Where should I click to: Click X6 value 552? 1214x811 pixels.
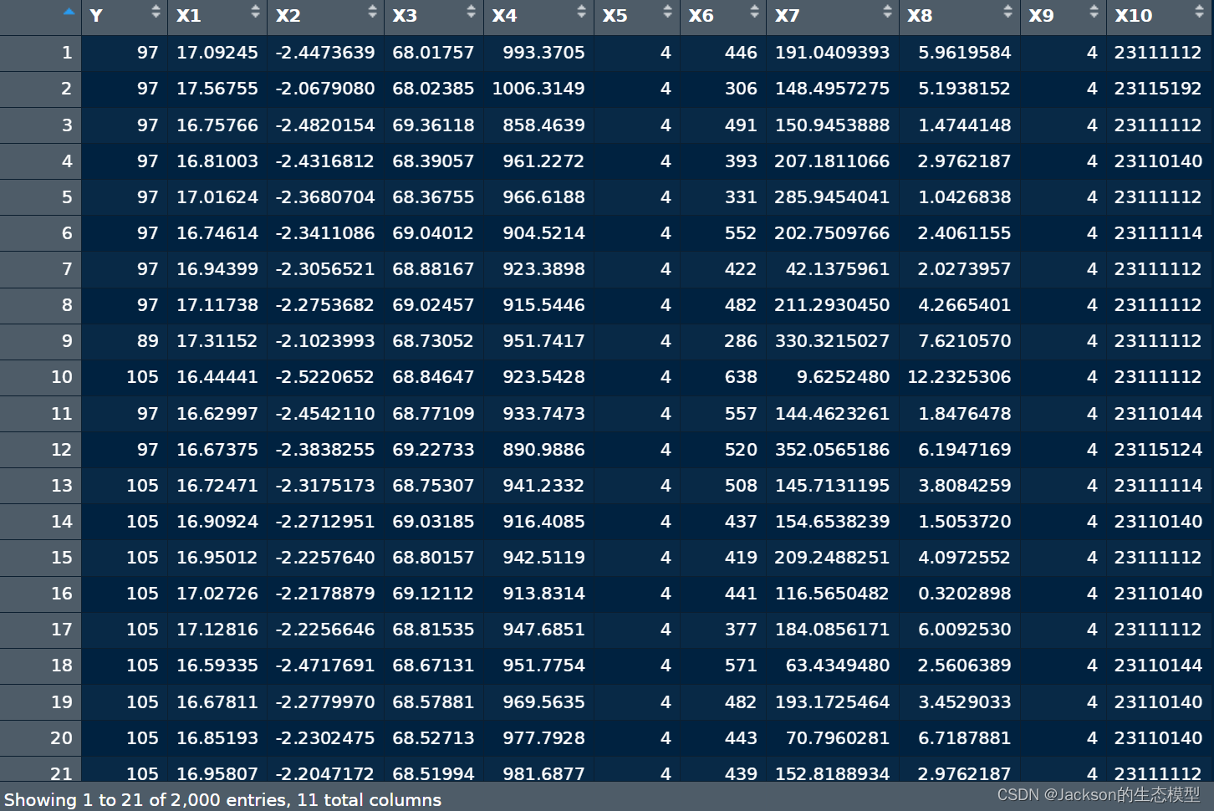click(x=741, y=233)
